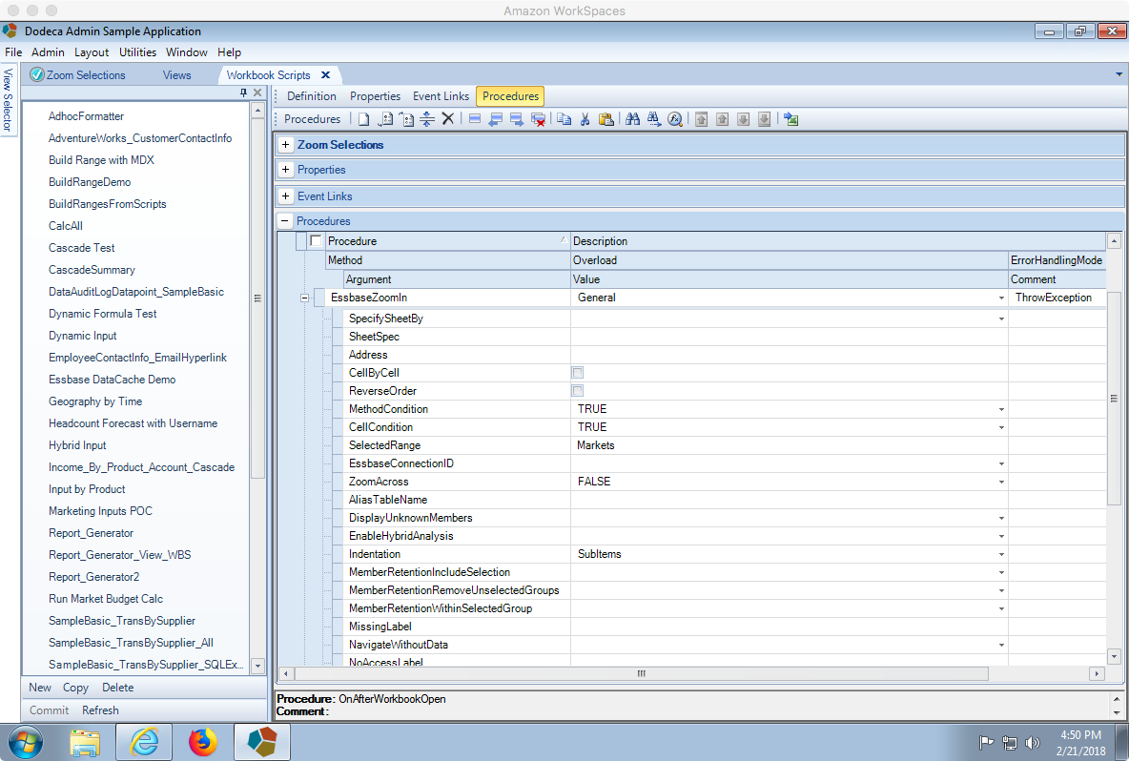This screenshot has width=1129, height=761.
Task: Click the Refresh button
Action: tap(100, 710)
